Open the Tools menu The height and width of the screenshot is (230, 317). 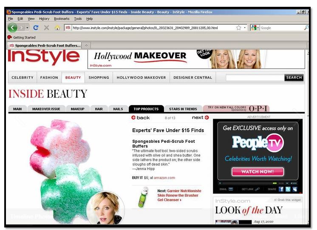78,19
